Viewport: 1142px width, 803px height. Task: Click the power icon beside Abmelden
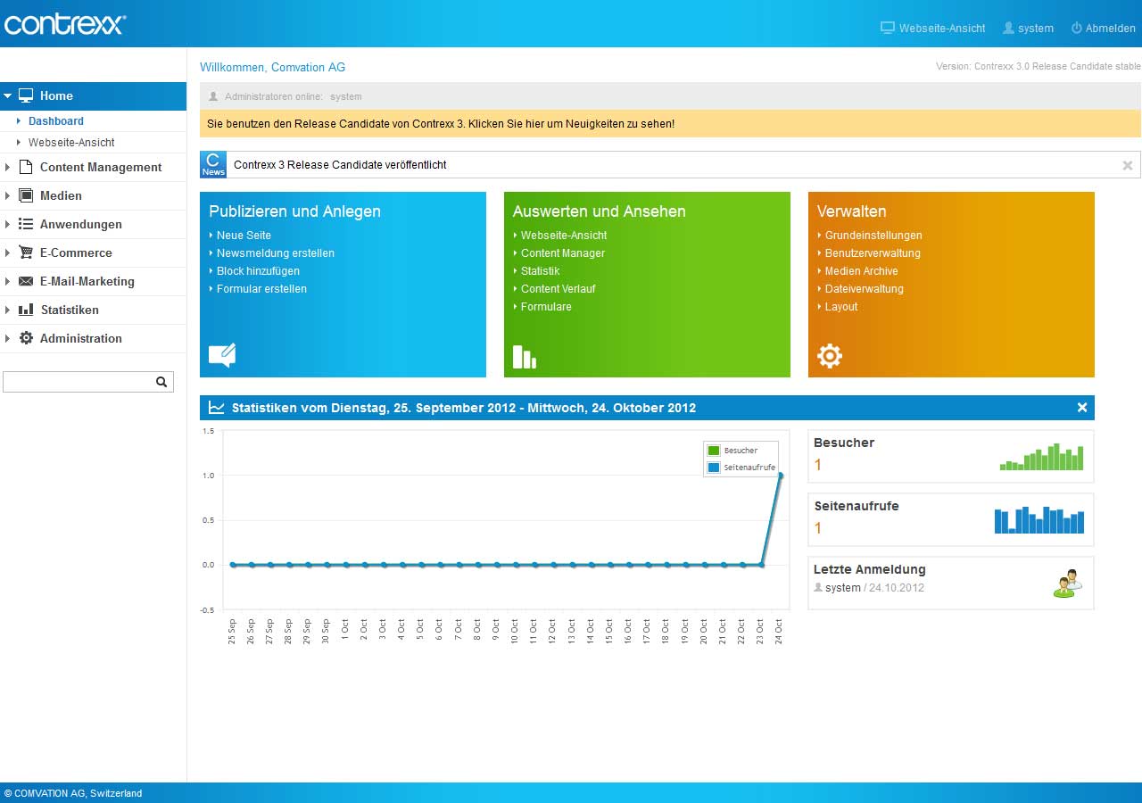pos(1077,28)
